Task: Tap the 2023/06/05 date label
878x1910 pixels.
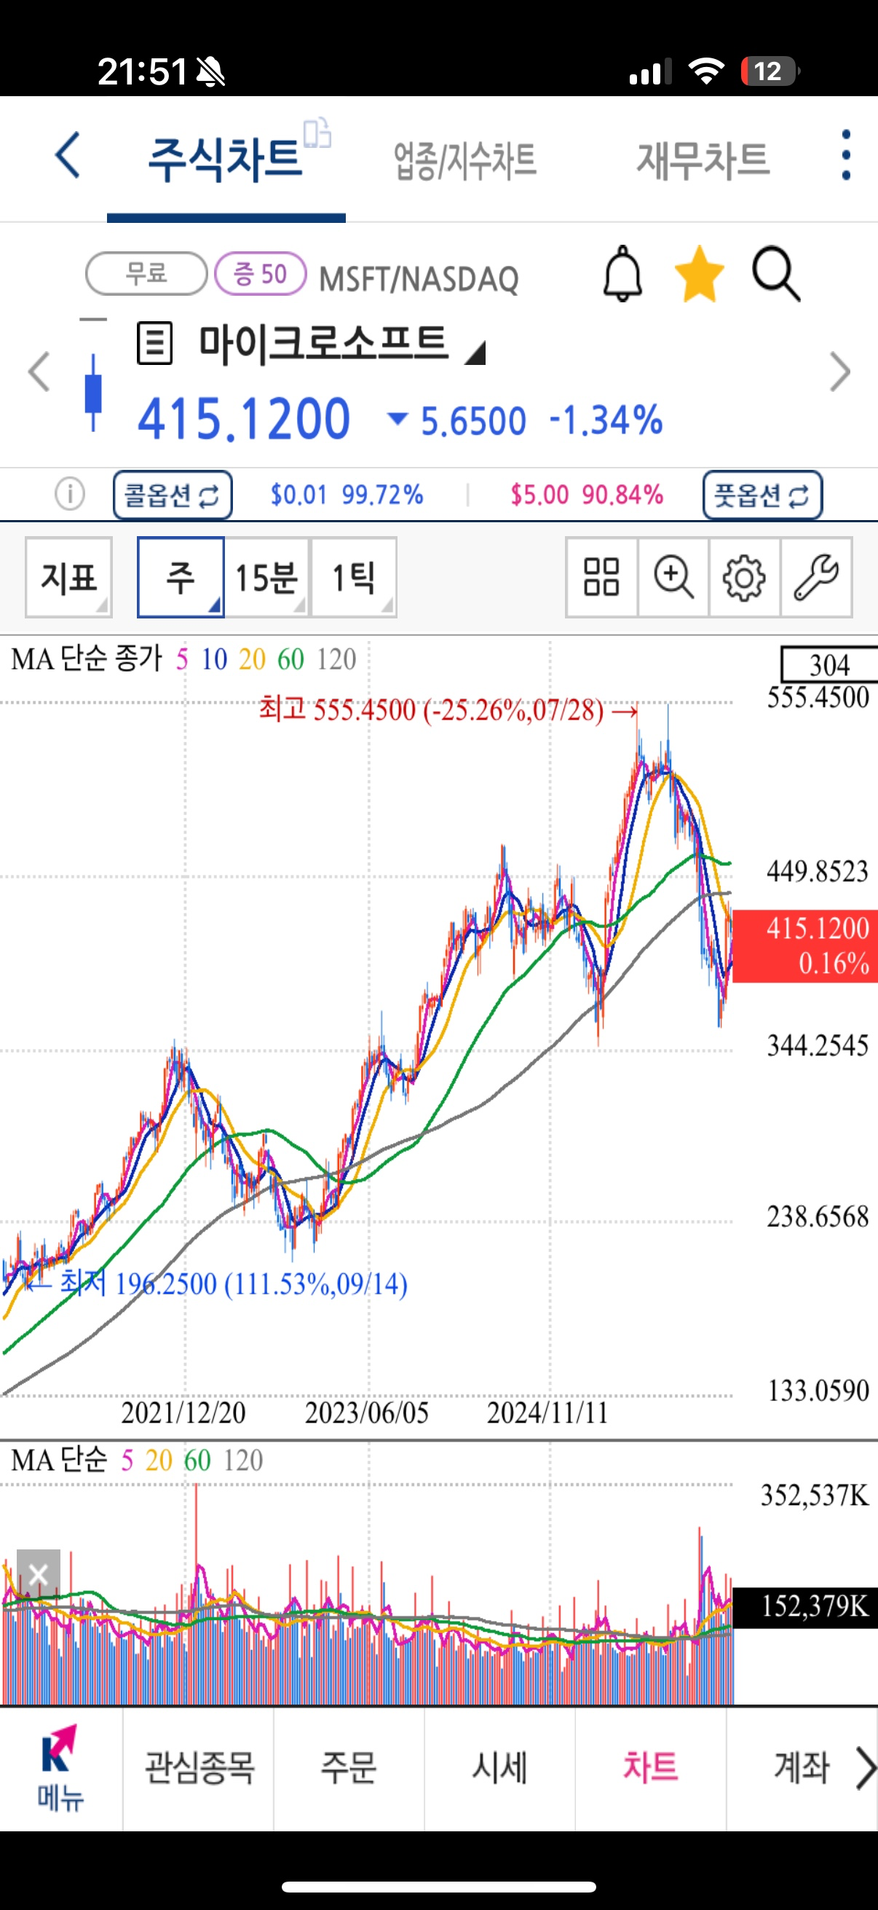Action: (x=367, y=1412)
